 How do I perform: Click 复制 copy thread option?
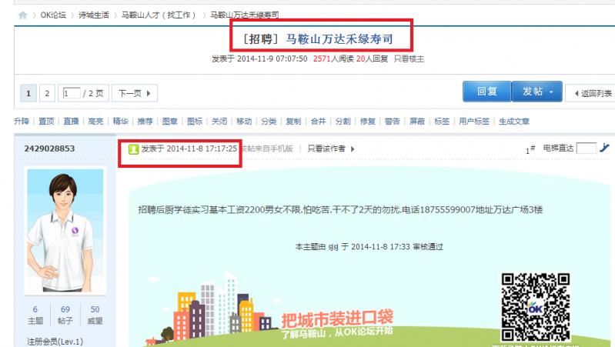pos(293,122)
